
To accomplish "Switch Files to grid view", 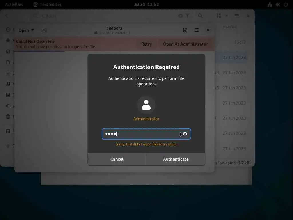I will [218, 16].
